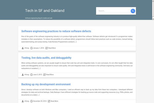Viewport: 154px width, 103px height.
Task: Open 'Software engineering practices to reduce software defects' post
Action: [x=56, y=31]
